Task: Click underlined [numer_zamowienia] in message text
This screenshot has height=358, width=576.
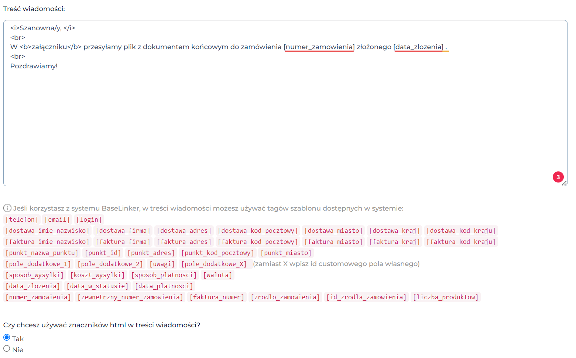Action: point(319,47)
